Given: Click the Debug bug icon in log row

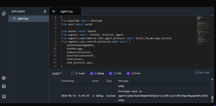Looking at the screenshot, I should pyautogui.click(x=93, y=96).
